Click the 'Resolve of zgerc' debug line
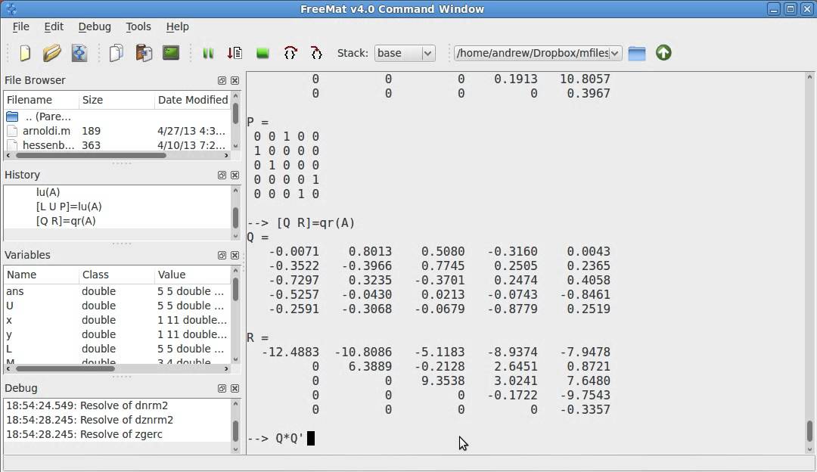 pos(85,434)
